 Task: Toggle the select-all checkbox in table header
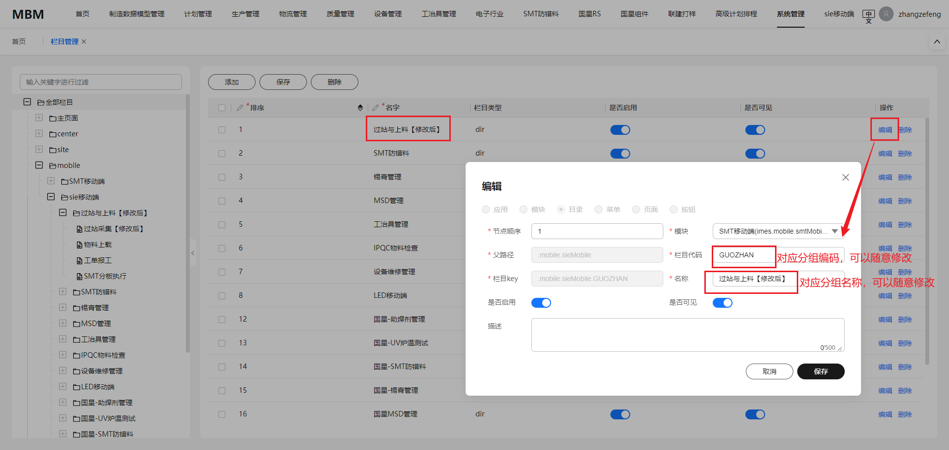pos(222,108)
